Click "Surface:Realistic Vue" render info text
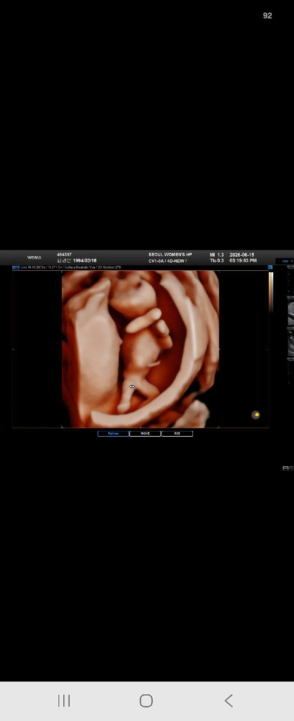 80,267
